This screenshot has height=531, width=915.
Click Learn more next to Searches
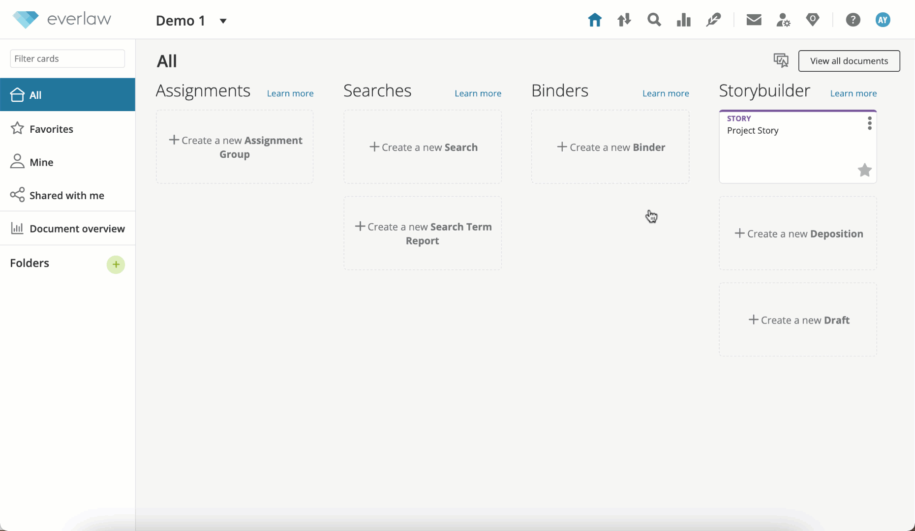478,93
